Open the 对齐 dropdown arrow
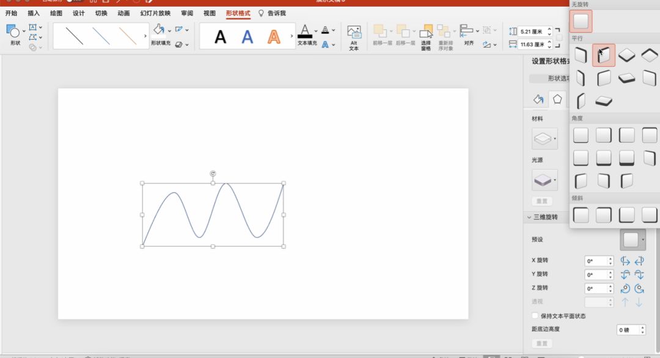This screenshot has height=358, width=660. click(477, 31)
